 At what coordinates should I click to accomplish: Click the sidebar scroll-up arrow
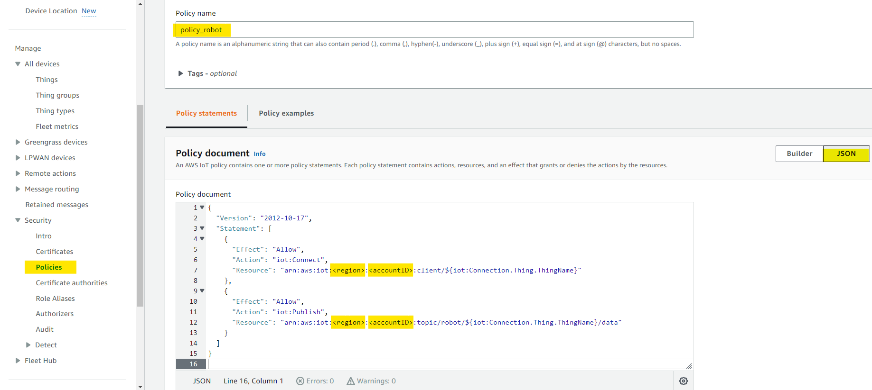click(x=140, y=4)
